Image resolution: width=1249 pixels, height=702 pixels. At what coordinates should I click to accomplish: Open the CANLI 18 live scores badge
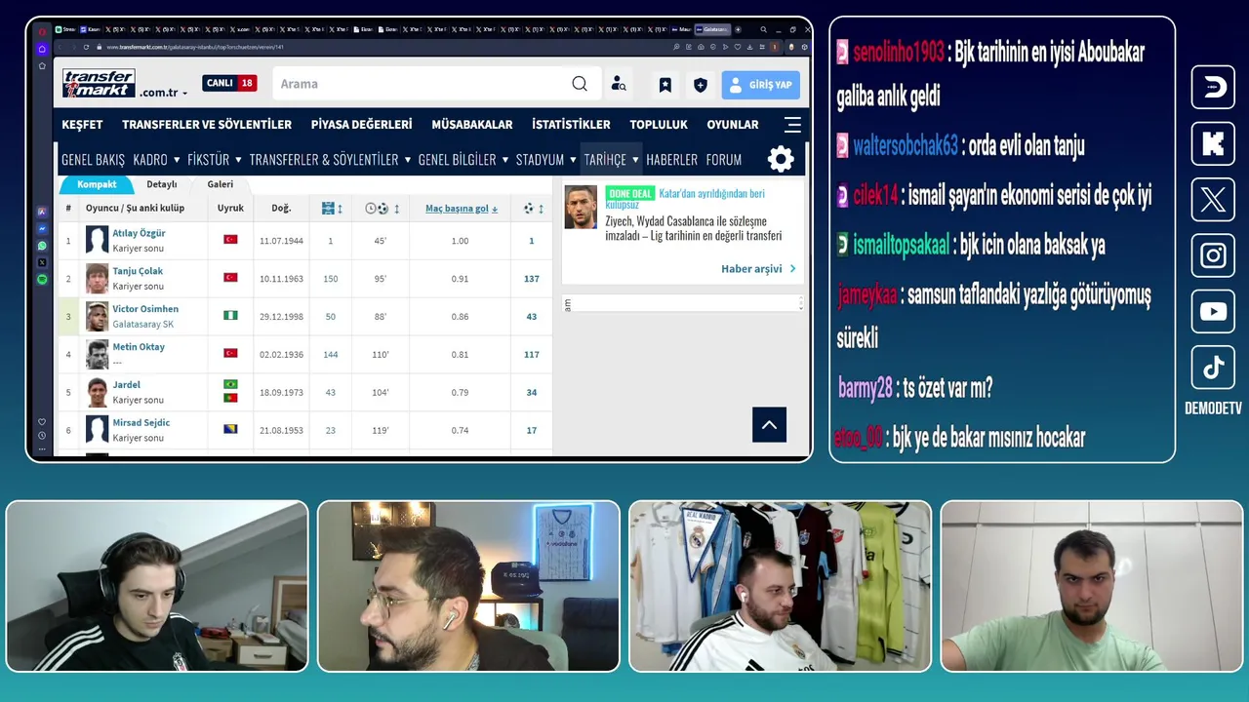229,83
